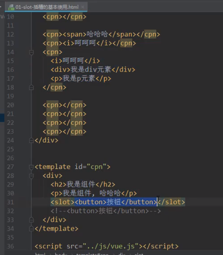223x255 pixels.
Task: Toggle fold marker at line 34 closing template
Action: tap(31, 229)
